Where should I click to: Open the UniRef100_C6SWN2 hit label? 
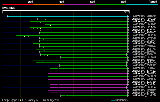click(x=143, y=24)
